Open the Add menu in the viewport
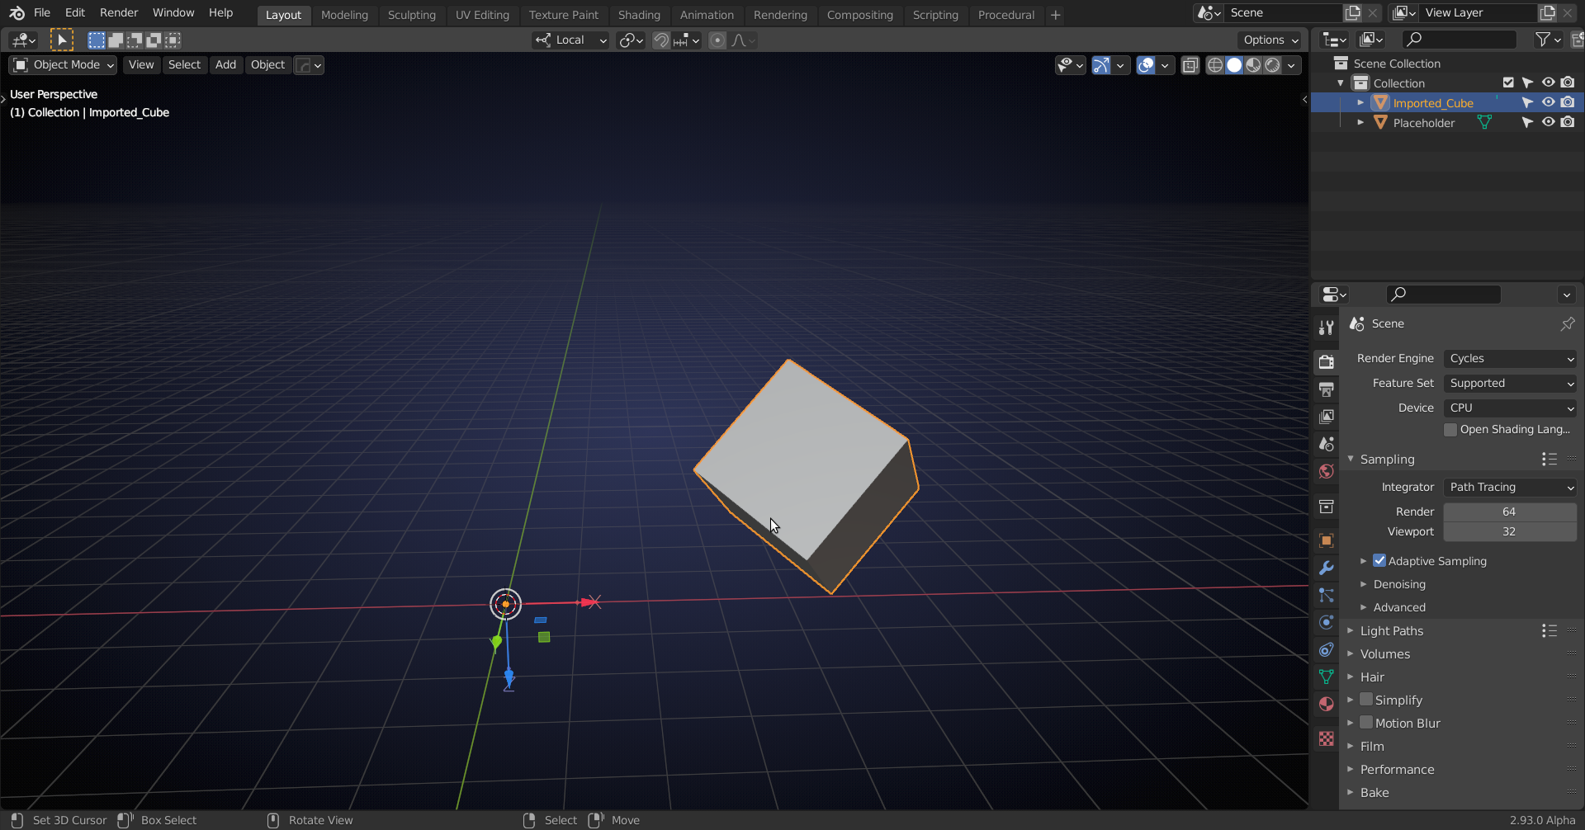 click(225, 65)
